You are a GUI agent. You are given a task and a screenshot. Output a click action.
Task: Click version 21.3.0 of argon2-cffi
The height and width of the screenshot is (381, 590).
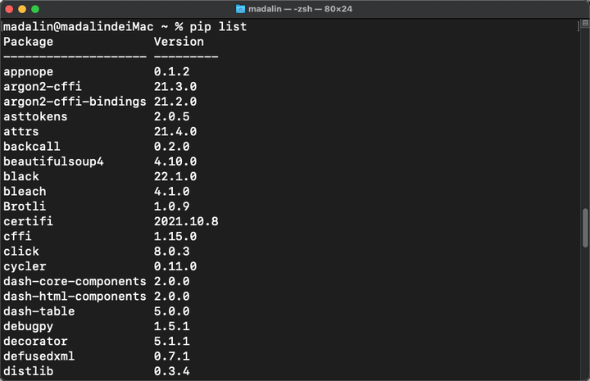tap(175, 87)
